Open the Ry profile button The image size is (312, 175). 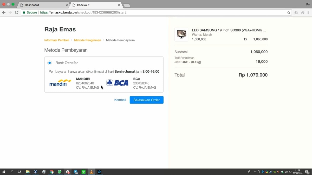click(x=308, y=4)
